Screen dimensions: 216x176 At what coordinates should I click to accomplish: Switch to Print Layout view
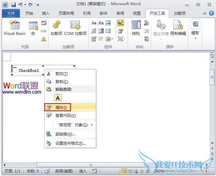coord(124,171)
